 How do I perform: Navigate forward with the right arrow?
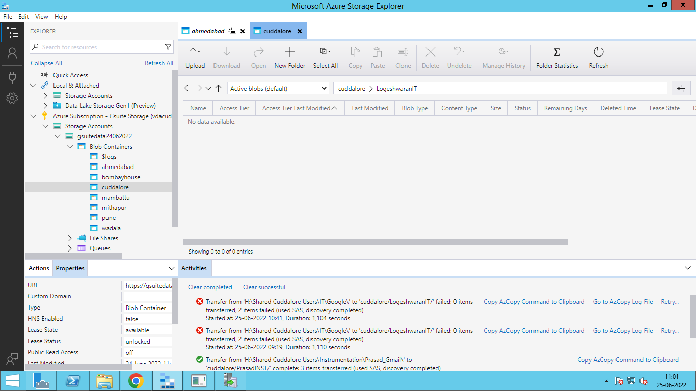[x=198, y=88]
